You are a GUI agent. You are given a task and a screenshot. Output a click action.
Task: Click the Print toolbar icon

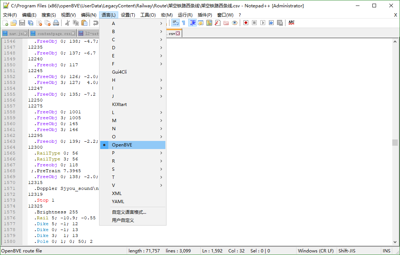56,22
